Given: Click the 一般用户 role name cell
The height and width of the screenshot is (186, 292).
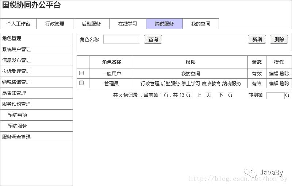Looking at the screenshot, I should point(112,74).
